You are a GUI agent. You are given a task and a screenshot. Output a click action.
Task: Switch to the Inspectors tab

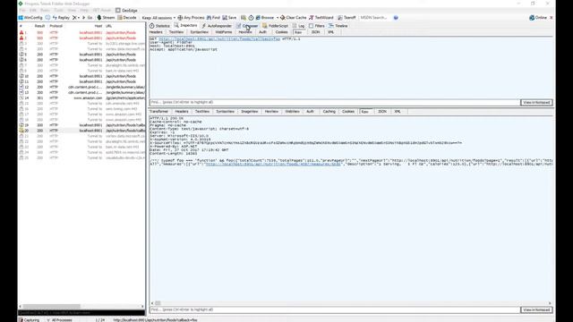coord(185,26)
